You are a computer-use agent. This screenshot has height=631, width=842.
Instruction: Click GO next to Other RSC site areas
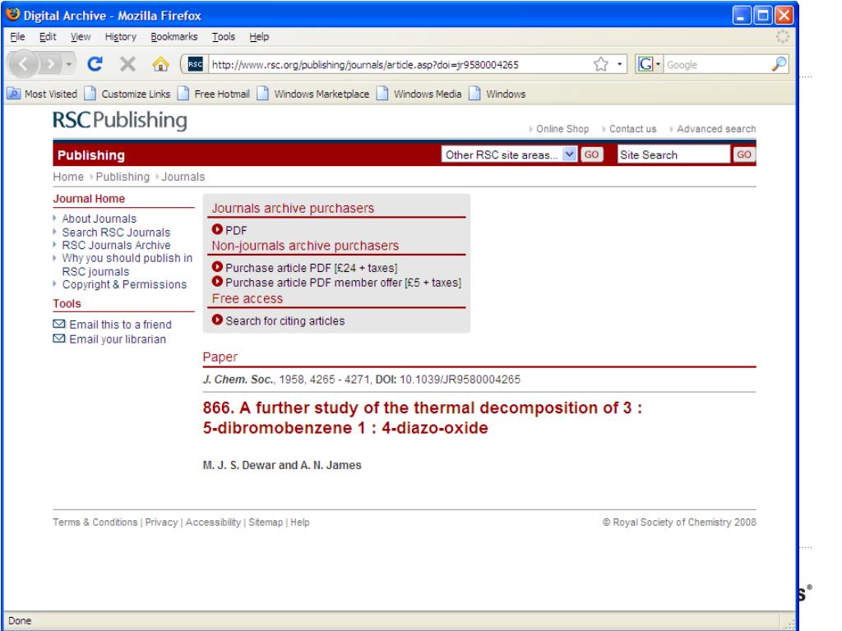[591, 154]
